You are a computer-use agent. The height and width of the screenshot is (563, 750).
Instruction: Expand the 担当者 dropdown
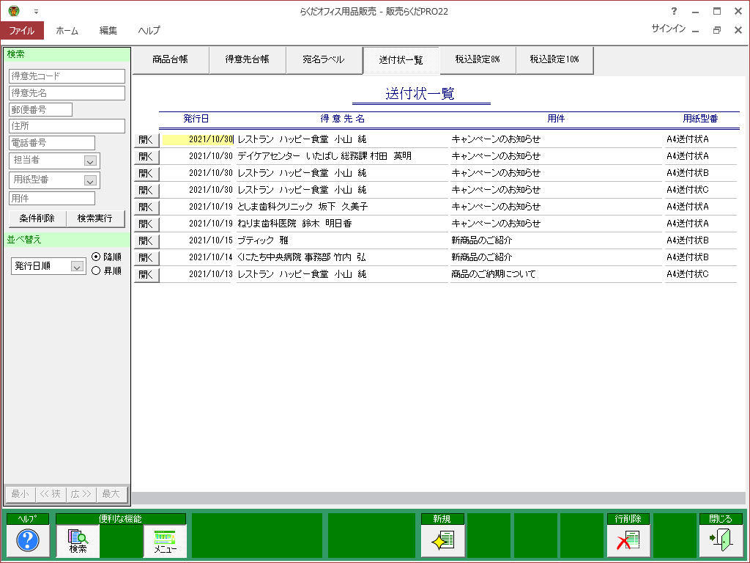tap(90, 161)
